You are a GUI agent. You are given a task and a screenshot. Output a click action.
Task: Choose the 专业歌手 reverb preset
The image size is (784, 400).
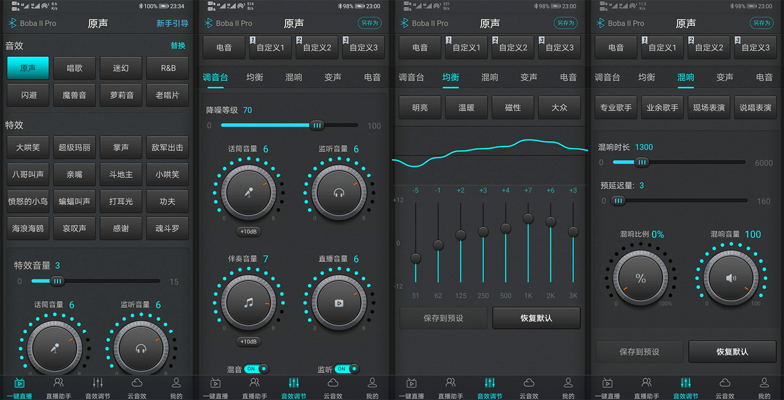coord(616,107)
